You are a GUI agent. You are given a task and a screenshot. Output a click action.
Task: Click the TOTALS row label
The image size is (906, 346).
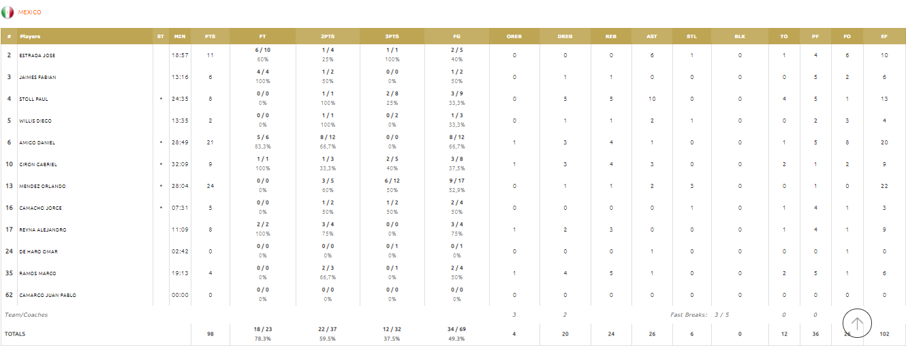(x=15, y=334)
